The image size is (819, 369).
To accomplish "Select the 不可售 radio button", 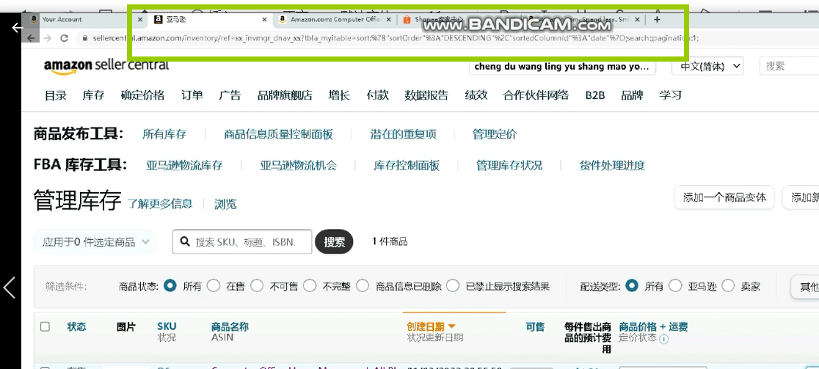I will 256,285.
